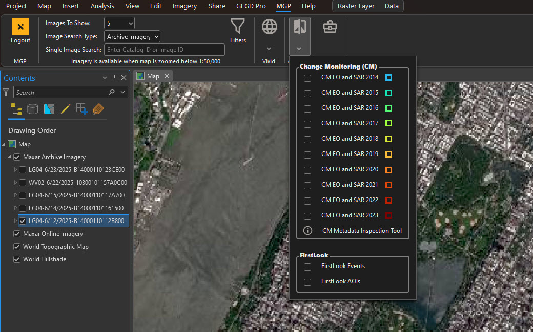This screenshot has width=533, height=332.
Task: Enable CM EO and SAR 2023 checkbox
Action: 307,216
